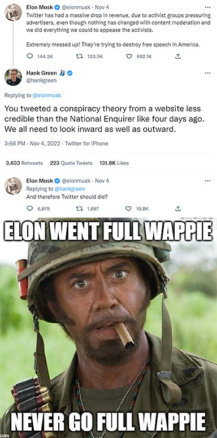Open Hank Green's profile picture
Screen dimensions: 217x438
click(13, 77)
